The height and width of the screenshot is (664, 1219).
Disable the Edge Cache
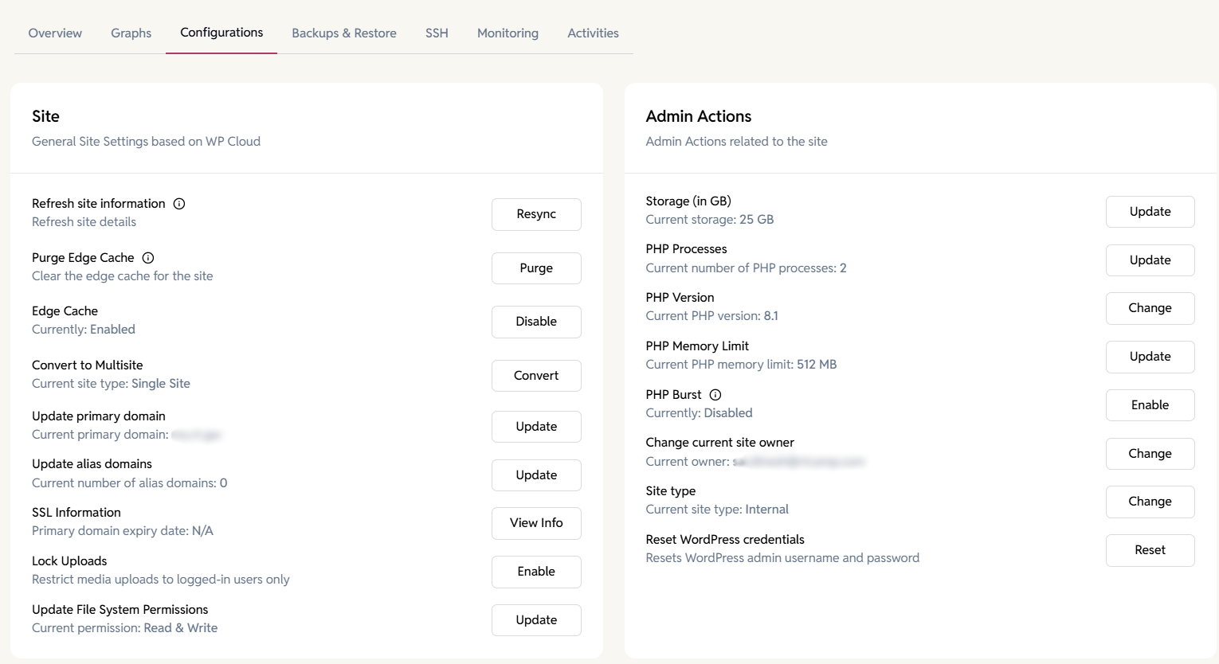[536, 322]
